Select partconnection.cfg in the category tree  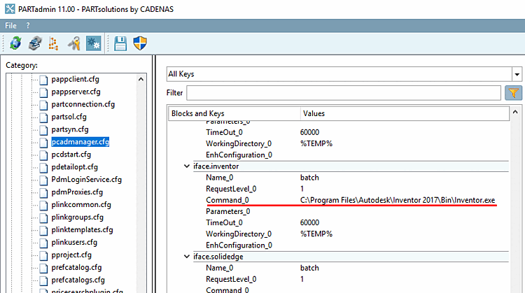(x=83, y=104)
